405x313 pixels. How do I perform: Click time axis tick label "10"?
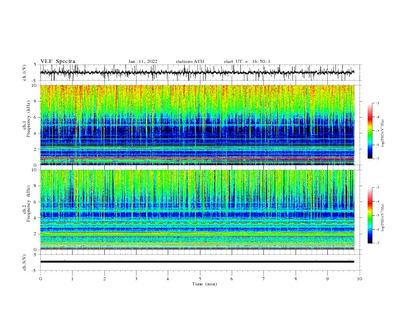(359, 279)
